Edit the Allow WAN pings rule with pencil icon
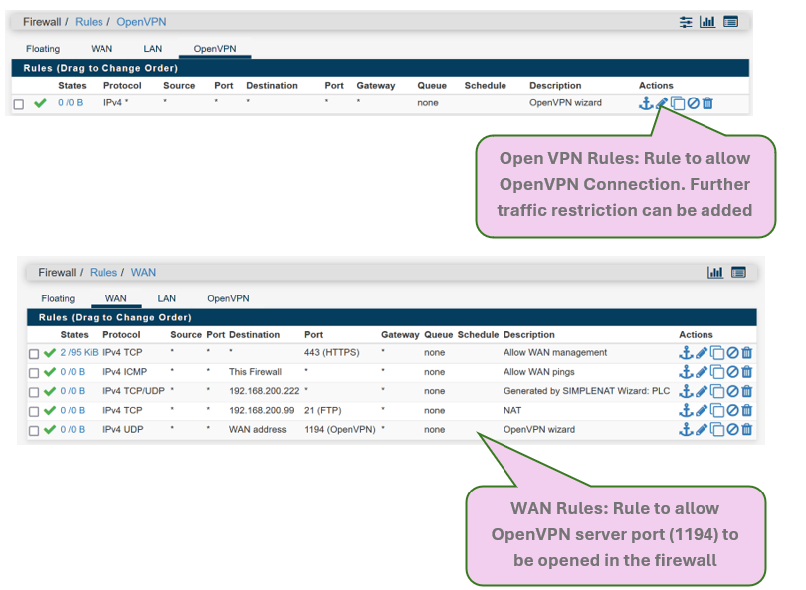The image size is (806, 590). pyautogui.click(x=701, y=372)
